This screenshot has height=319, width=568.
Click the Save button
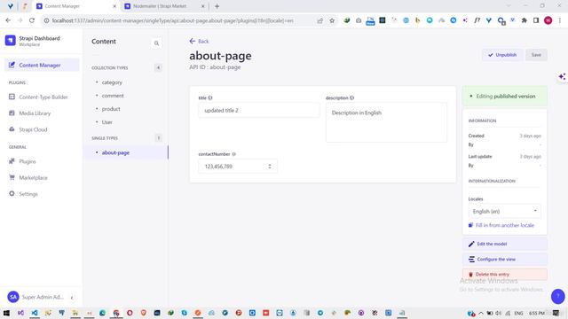coord(536,55)
